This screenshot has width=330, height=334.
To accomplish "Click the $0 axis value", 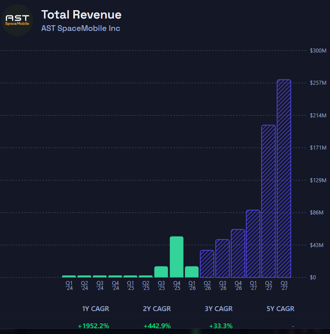I will (313, 278).
